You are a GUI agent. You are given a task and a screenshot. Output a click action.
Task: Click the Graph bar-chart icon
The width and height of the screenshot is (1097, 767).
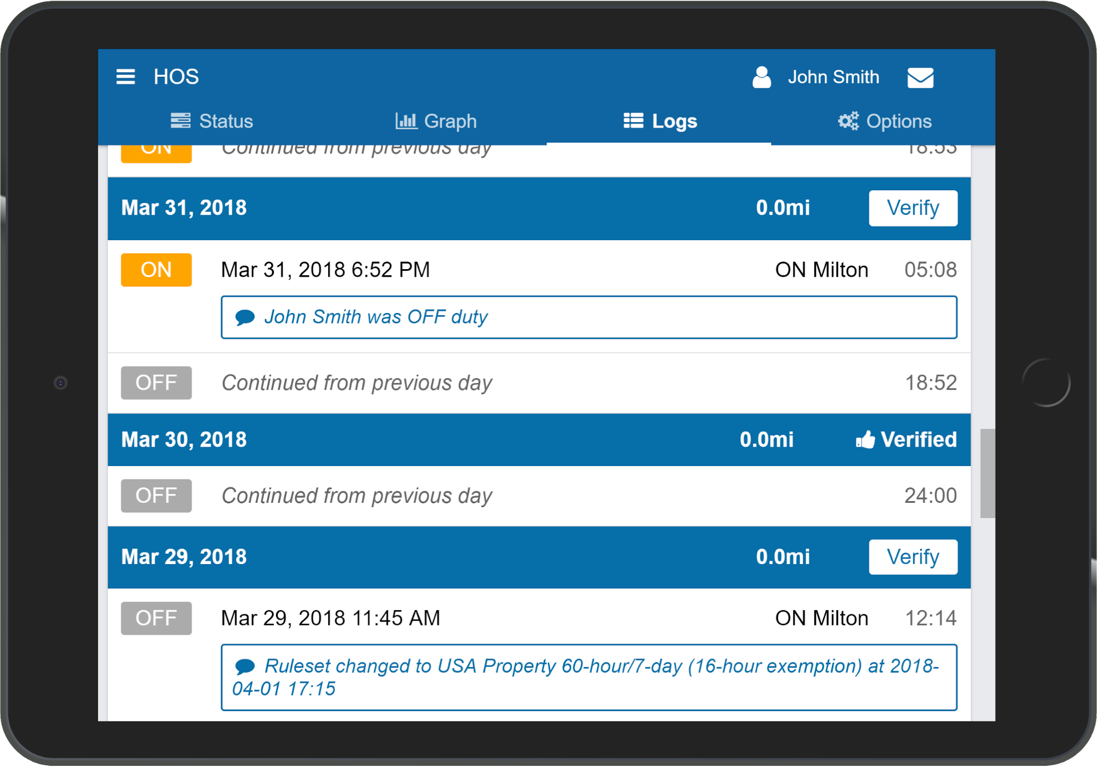pyautogui.click(x=406, y=121)
